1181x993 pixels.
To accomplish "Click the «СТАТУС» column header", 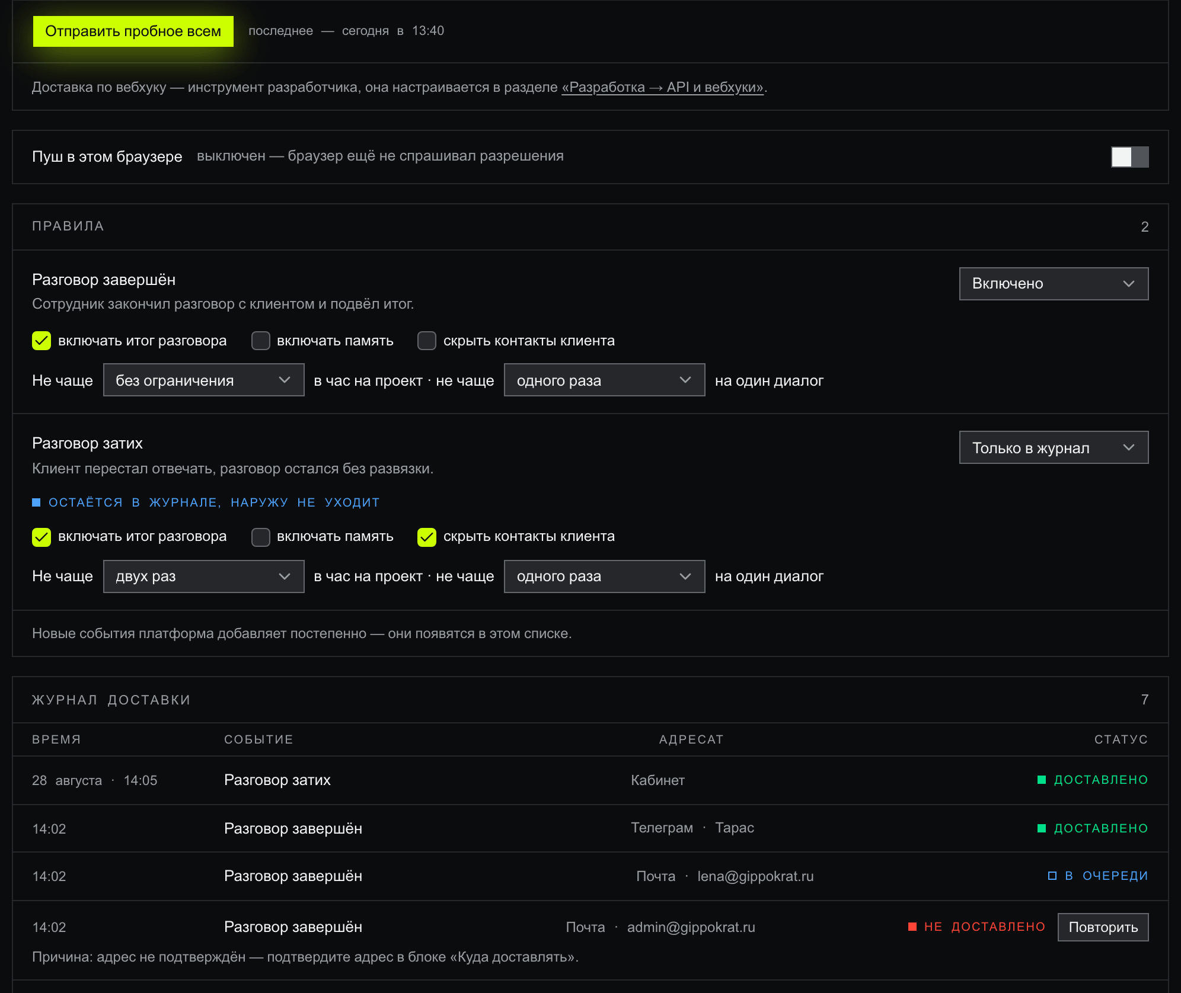I will pyautogui.click(x=1121, y=739).
